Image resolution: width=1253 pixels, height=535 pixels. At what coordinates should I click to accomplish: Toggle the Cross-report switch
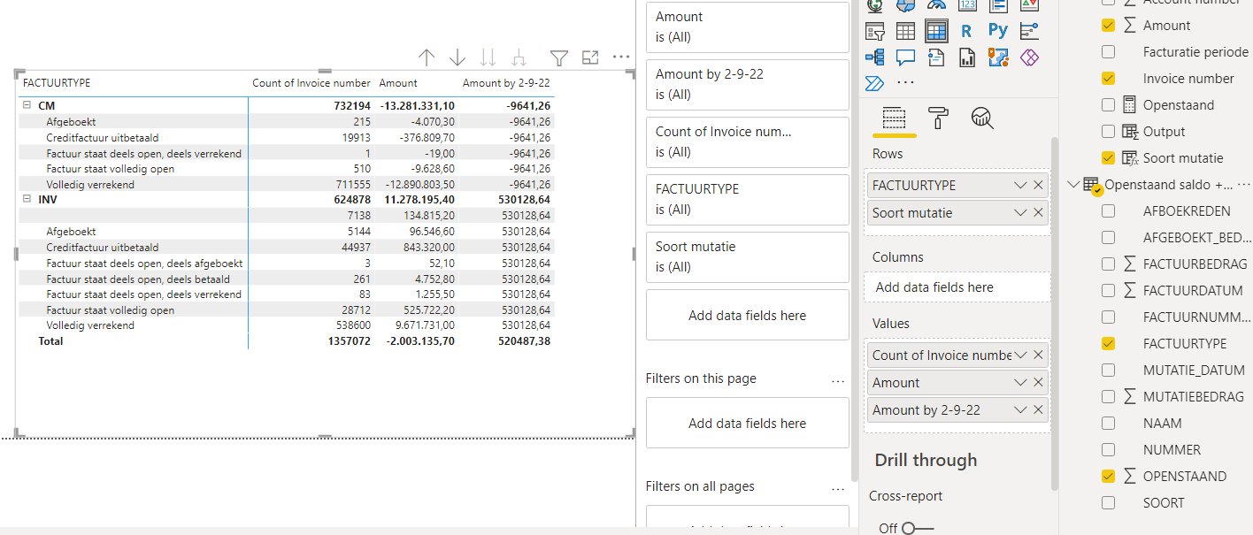click(919, 528)
